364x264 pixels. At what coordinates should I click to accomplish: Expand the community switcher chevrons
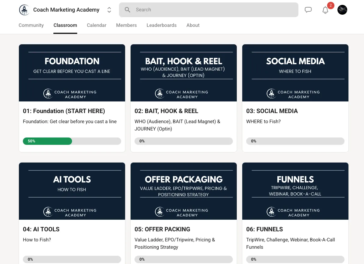(x=109, y=10)
